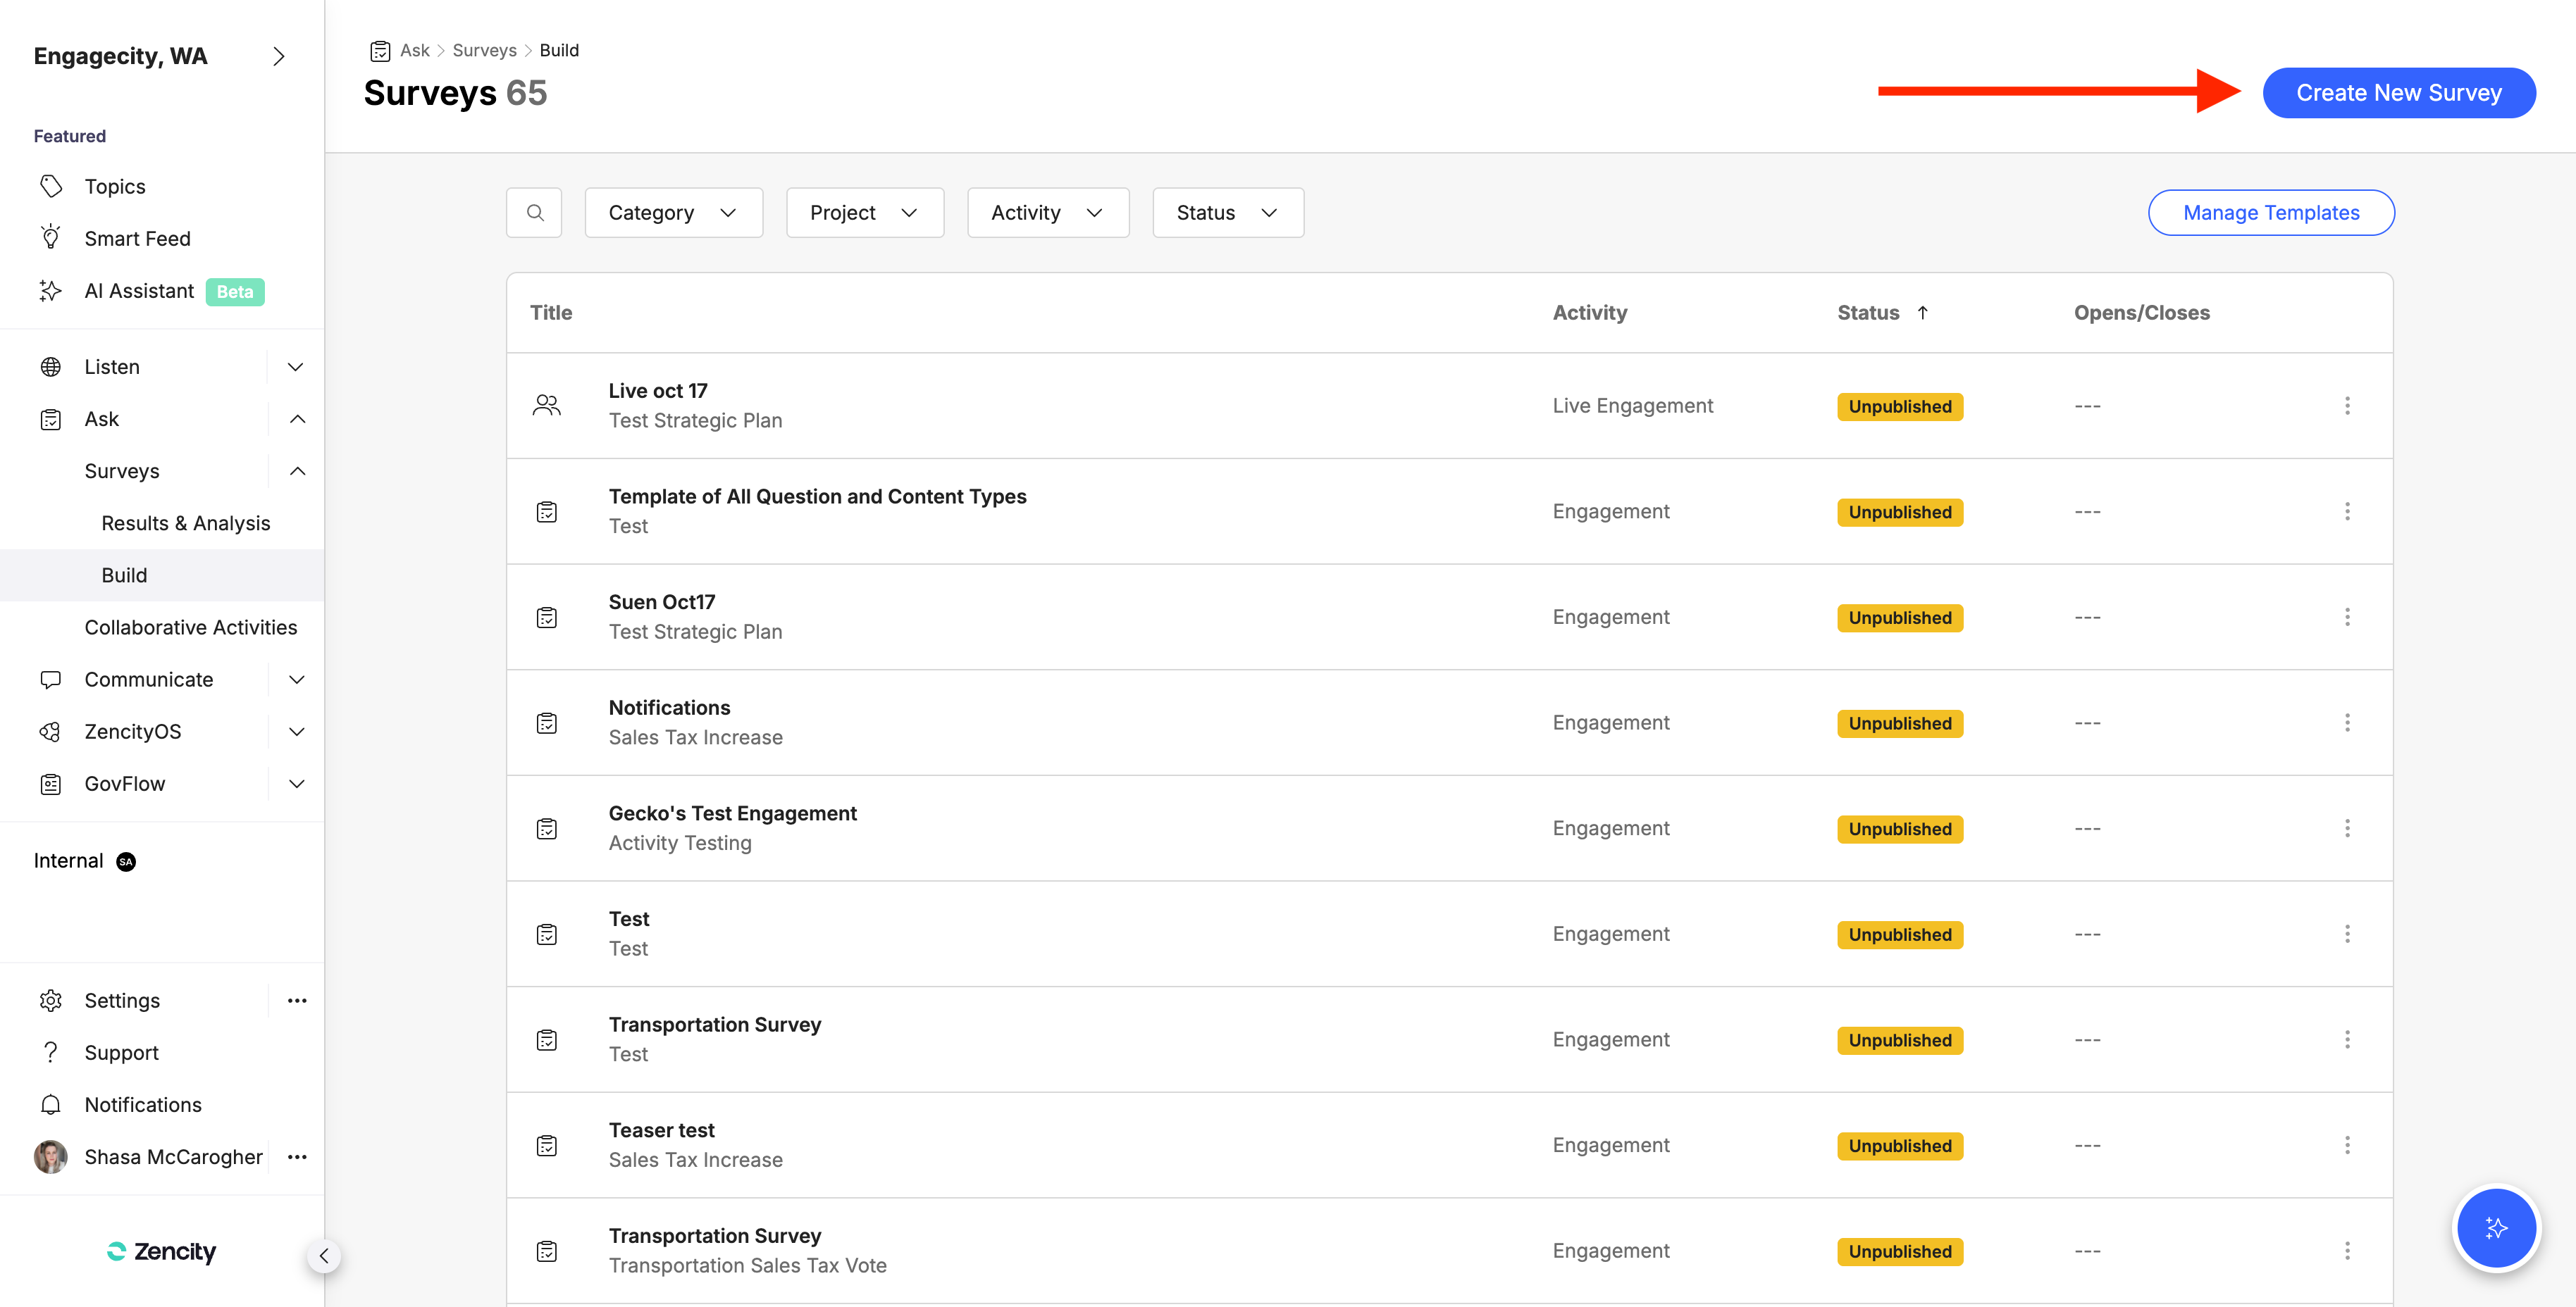
Task: Click the search magnifier icon
Action: pos(534,213)
